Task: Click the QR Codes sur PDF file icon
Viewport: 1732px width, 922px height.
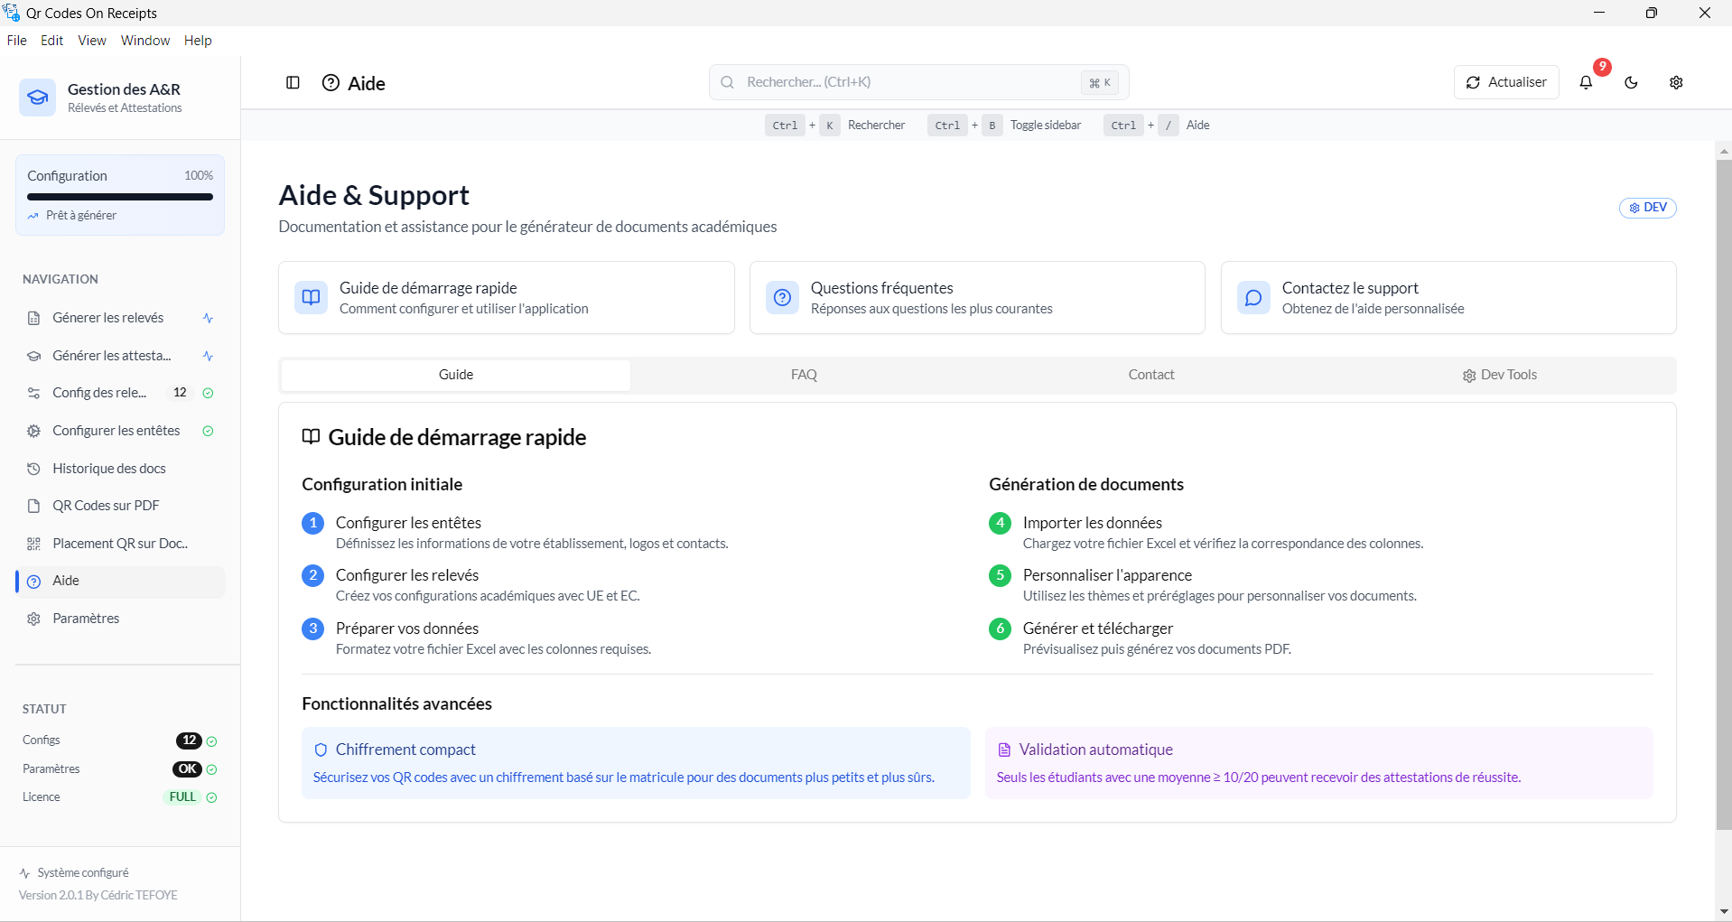Action: point(33,506)
